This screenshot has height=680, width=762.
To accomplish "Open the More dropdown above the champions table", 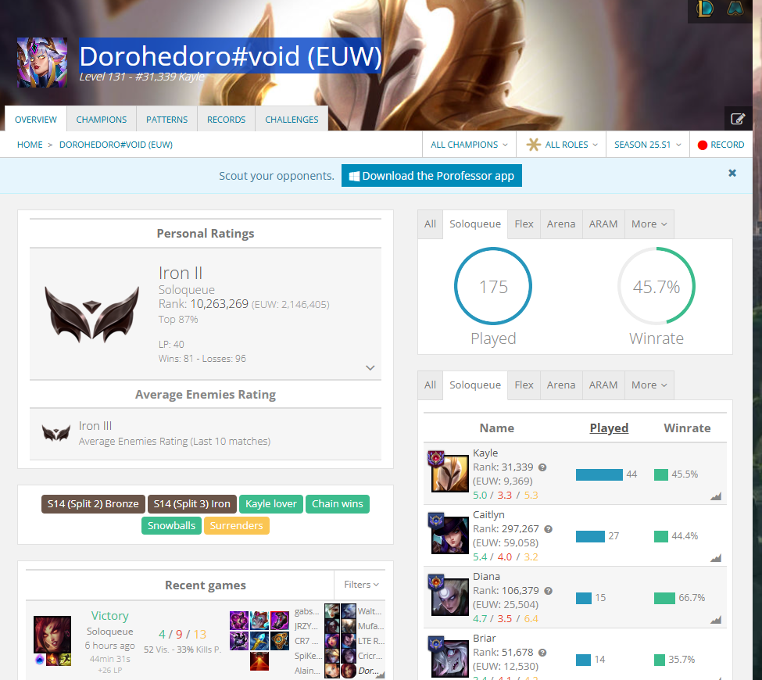I will point(649,385).
